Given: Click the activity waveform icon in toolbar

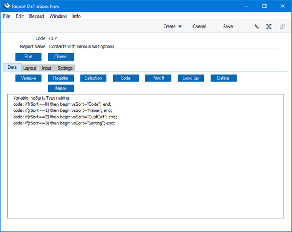Looking at the screenshot, I should point(256,27).
